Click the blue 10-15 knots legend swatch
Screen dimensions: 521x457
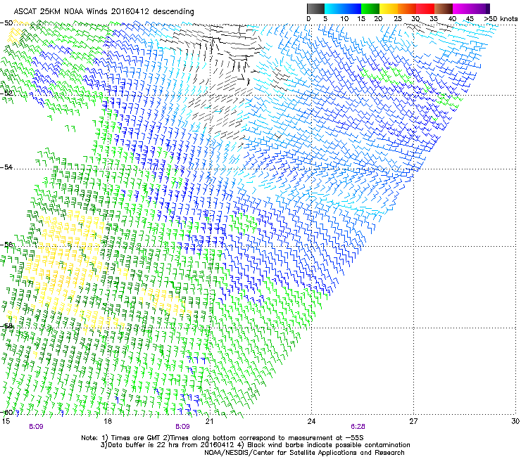(352, 8)
